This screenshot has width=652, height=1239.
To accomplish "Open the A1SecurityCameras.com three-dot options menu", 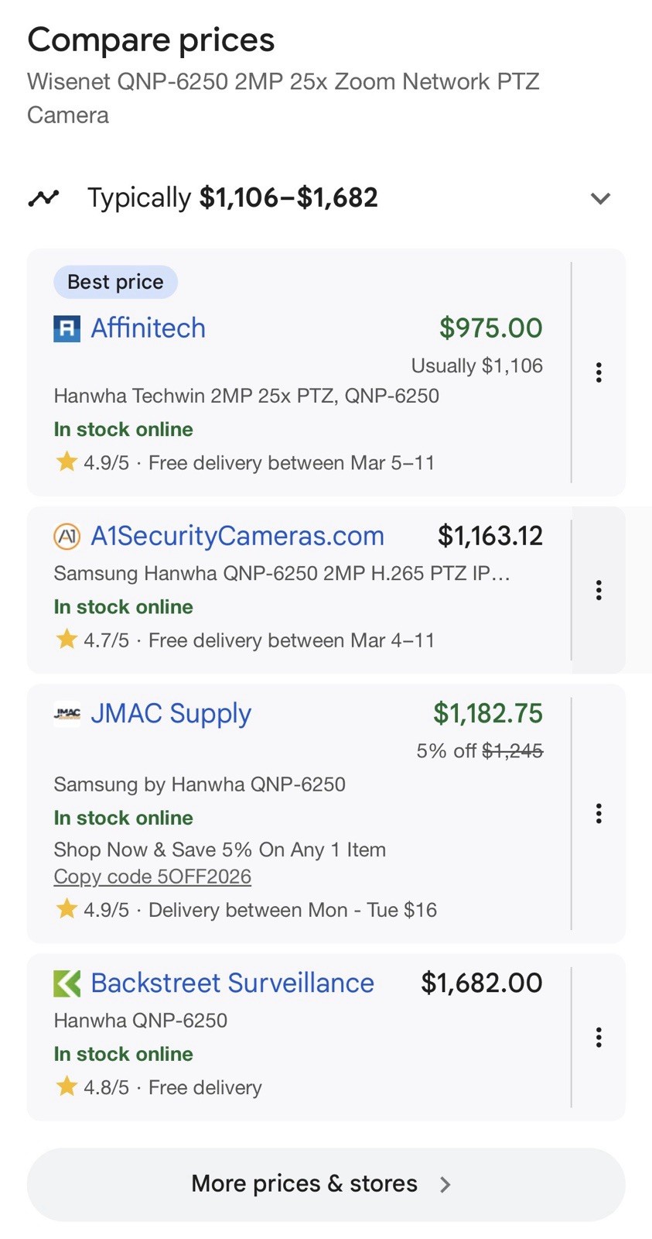I will pyautogui.click(x=599, y=590).
